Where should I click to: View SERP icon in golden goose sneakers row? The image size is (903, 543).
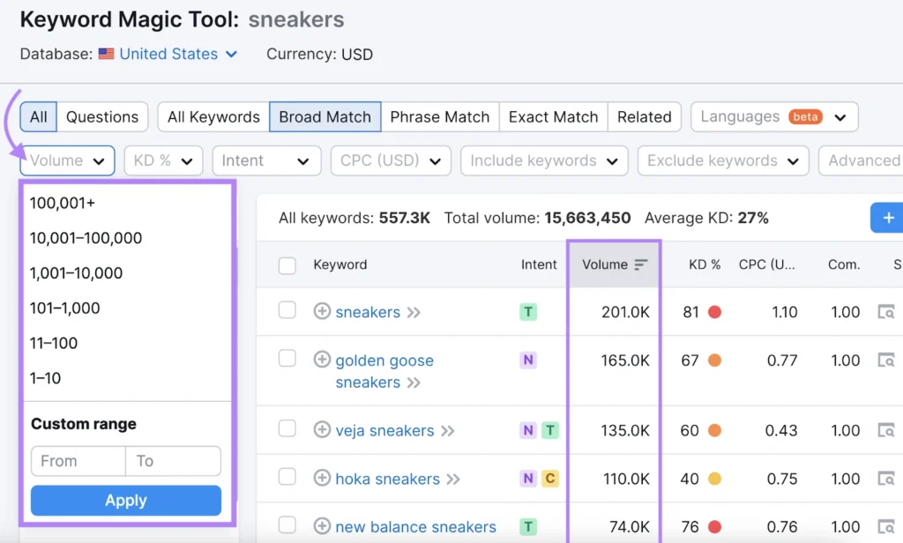point(885,361)
